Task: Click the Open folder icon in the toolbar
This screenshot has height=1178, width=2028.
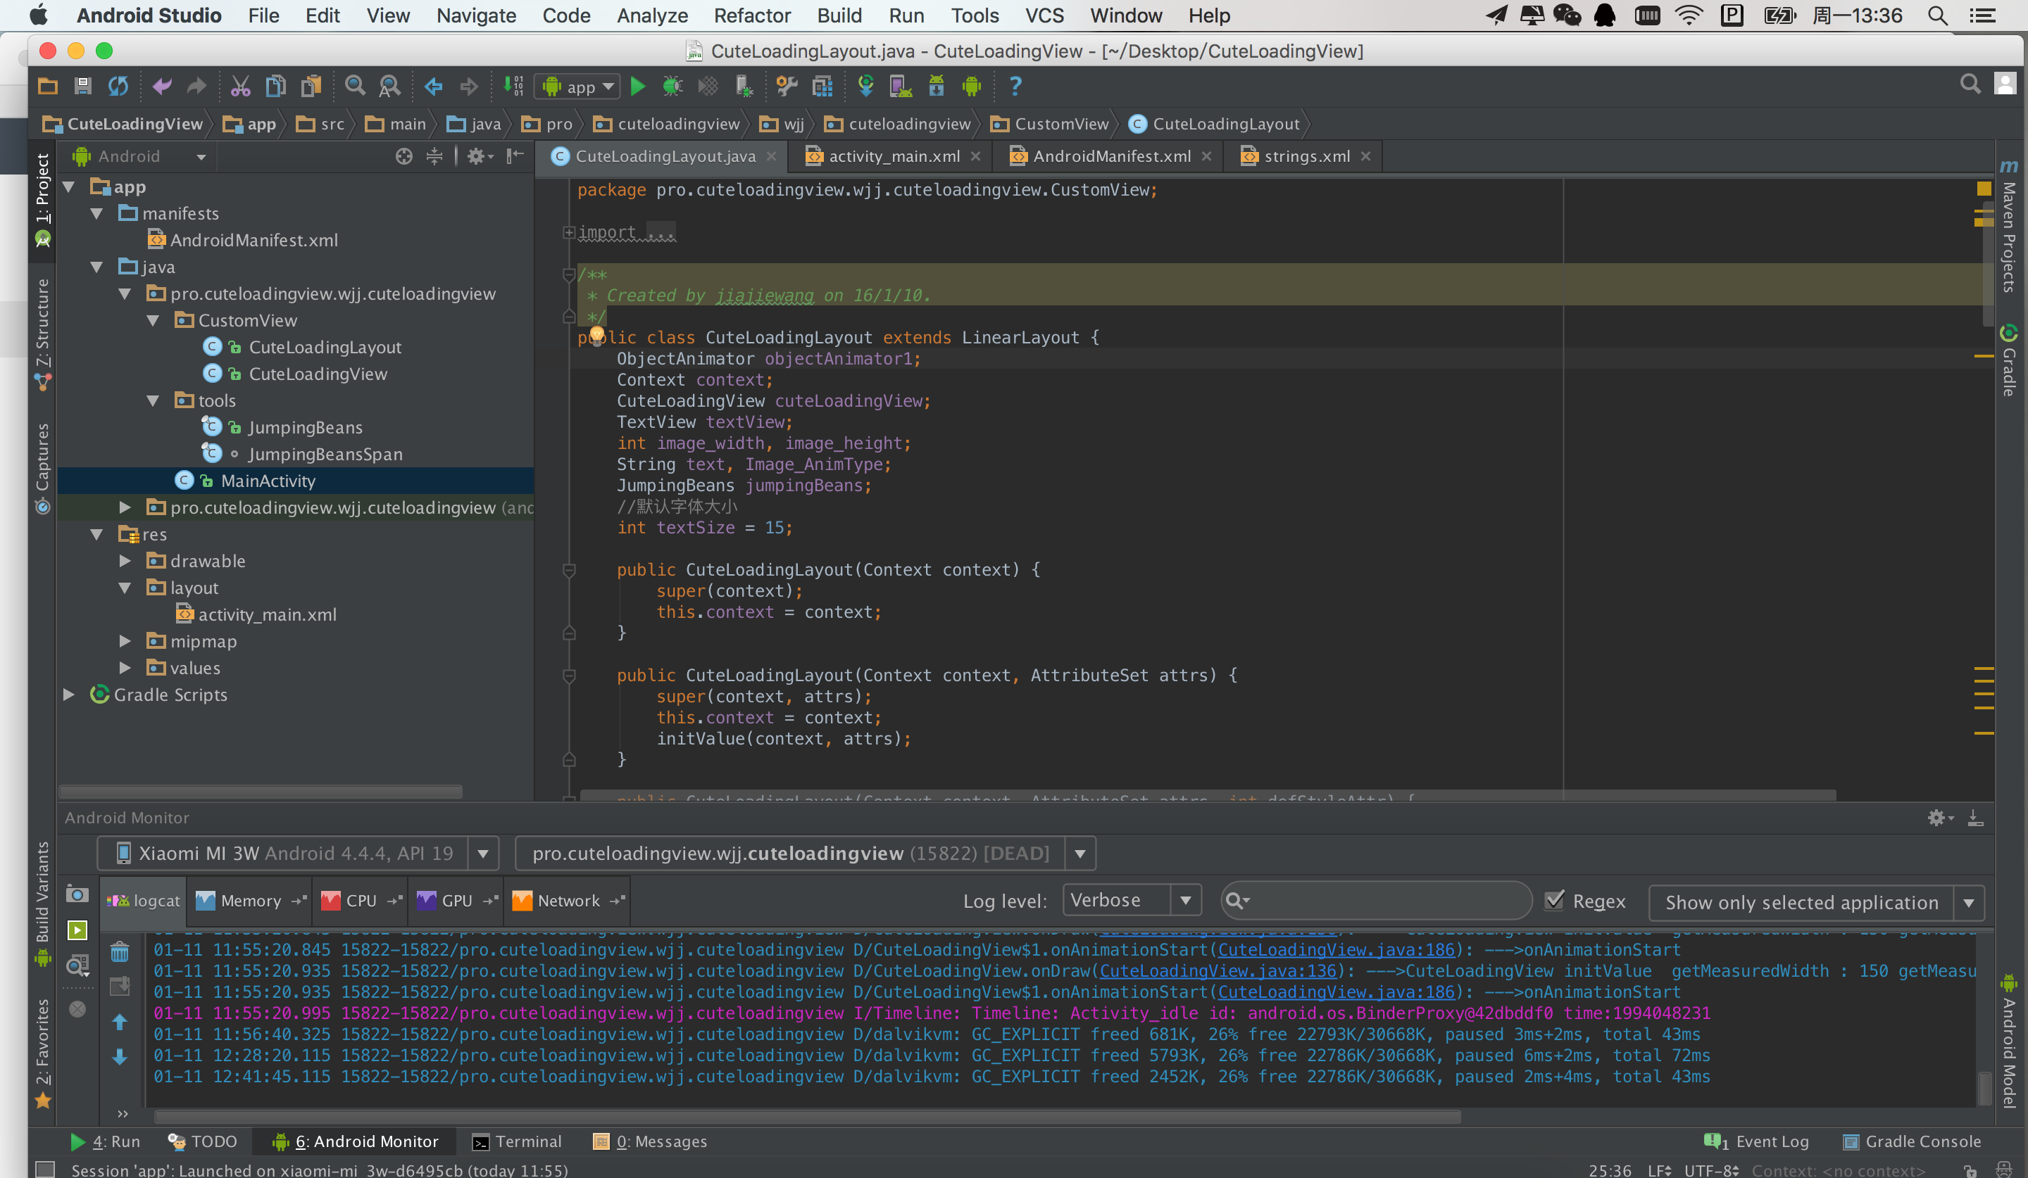Action: [47, 86]
